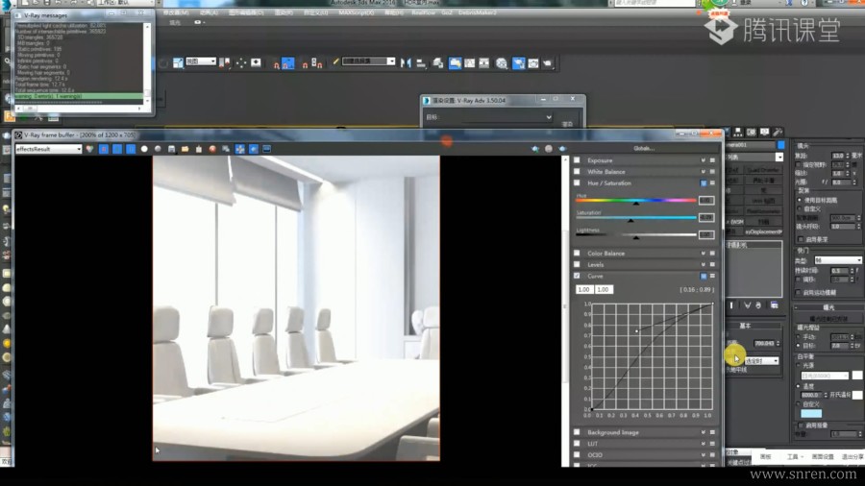Save the rendered image from frame buffer
Image resolution: width=865 pixels, height=486 pixels.
(x=172, y=149)
